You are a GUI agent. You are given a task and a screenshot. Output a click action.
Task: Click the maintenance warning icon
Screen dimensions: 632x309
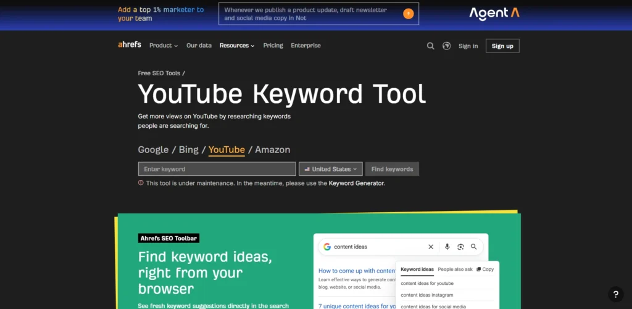coord(141,183)
